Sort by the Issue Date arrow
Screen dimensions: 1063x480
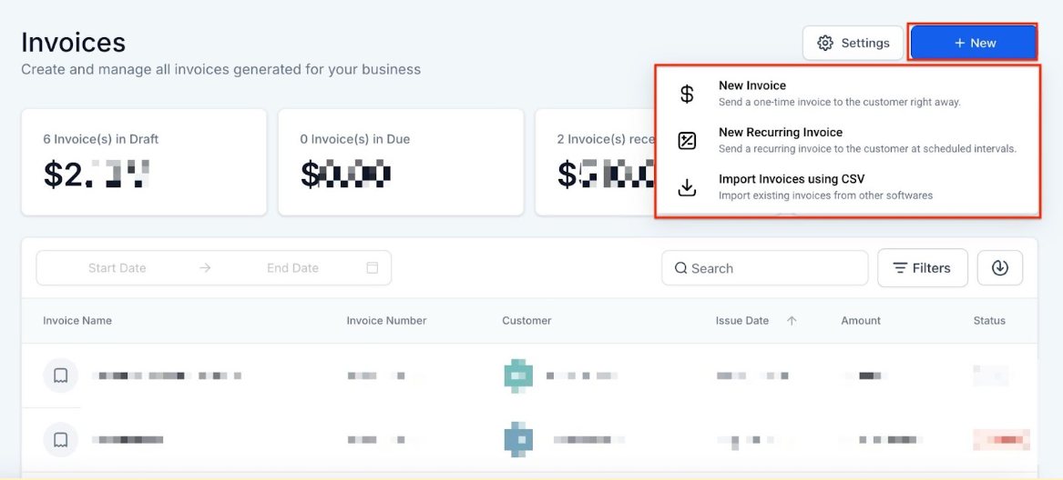pyautogui.click(x=792, y=321)
